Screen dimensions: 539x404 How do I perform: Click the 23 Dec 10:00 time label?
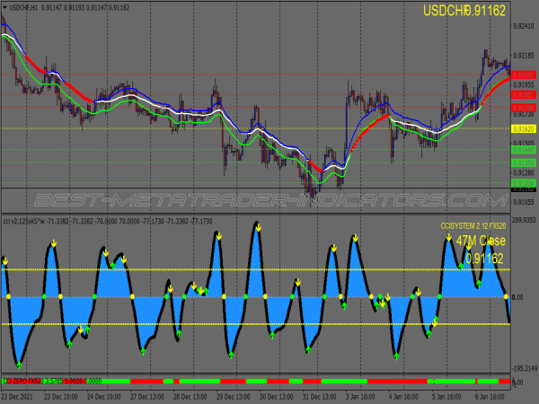(60, 397)
